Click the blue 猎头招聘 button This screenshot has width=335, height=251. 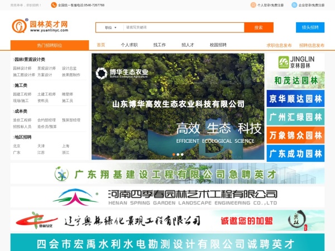click(310, 27)
